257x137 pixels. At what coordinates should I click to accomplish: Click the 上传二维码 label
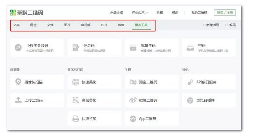(x=34, y=100)
